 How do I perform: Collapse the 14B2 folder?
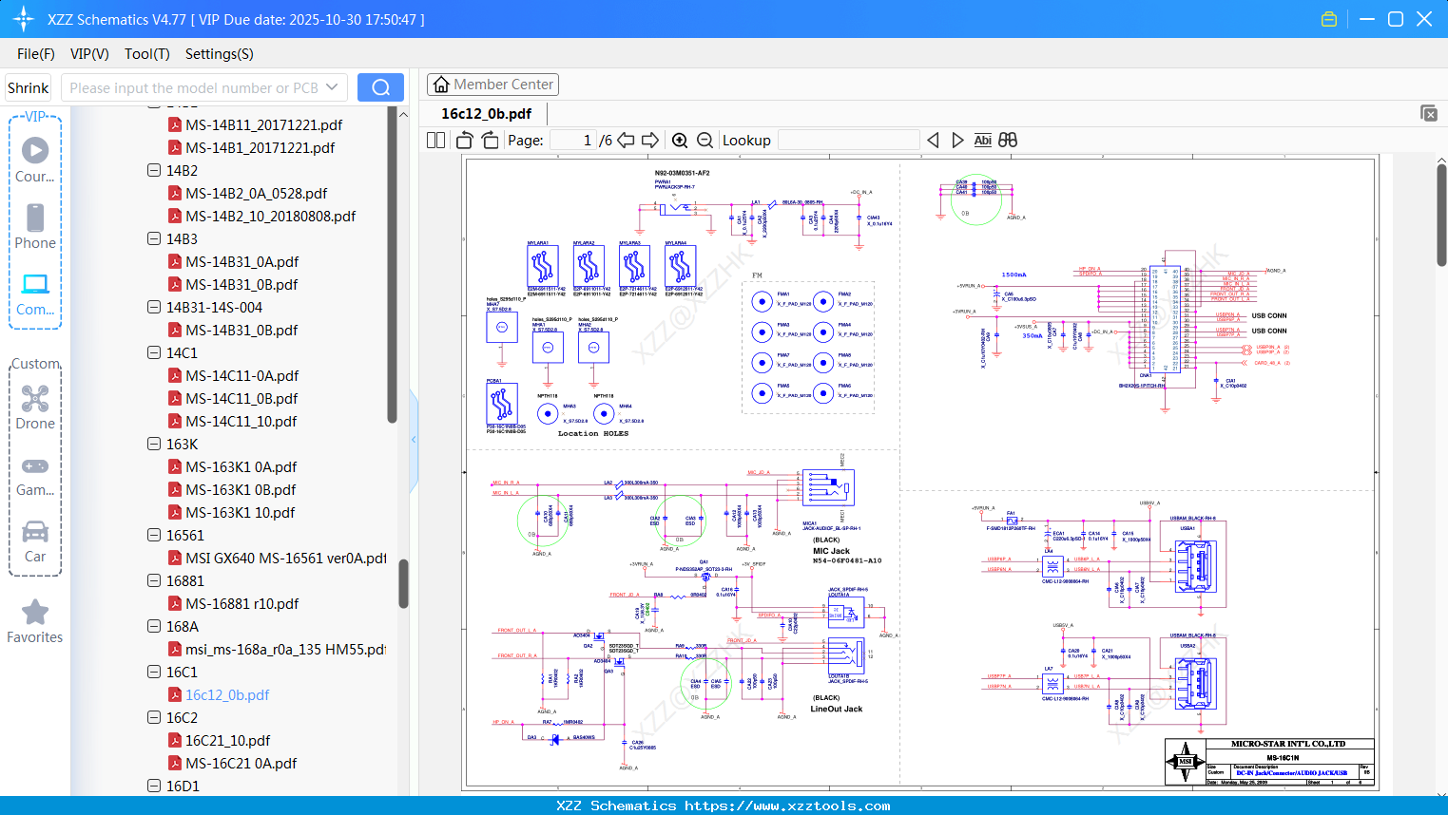coord(154,171)
